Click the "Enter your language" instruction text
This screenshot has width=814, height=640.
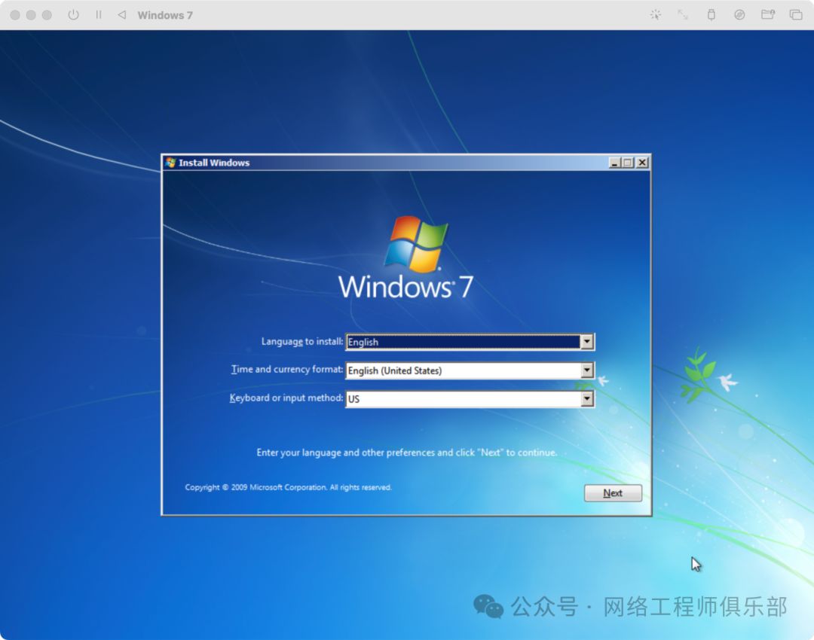tap(406, 453)
